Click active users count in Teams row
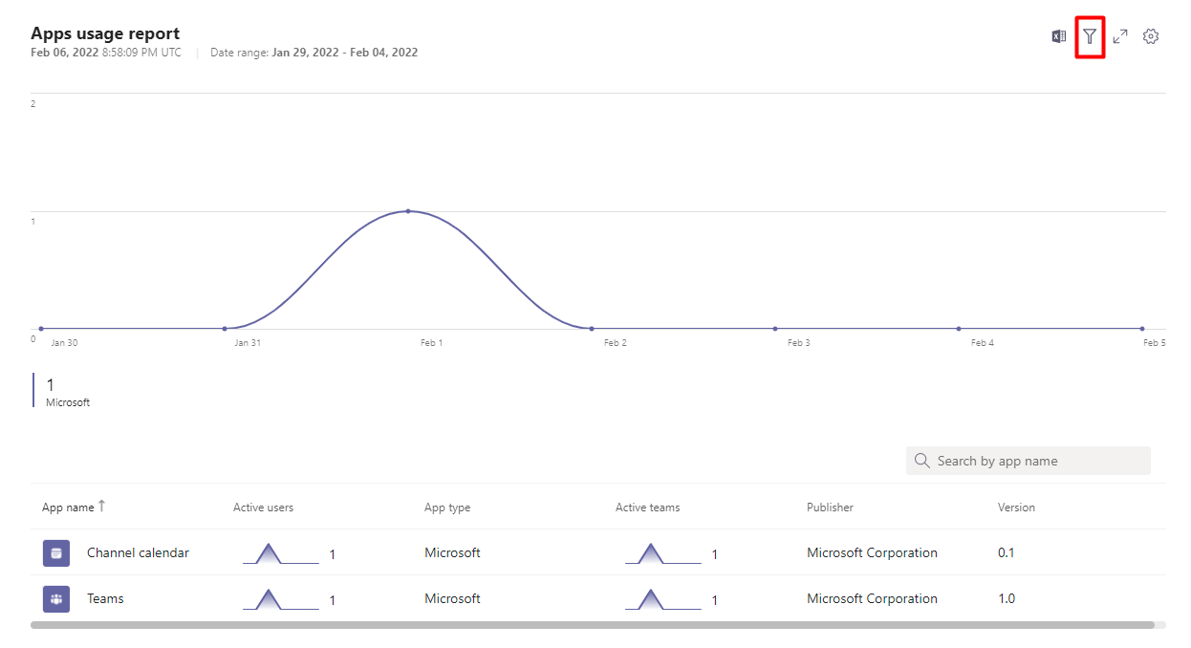The height and width of the screenshot is (648, 1191). tap(333, 600)
